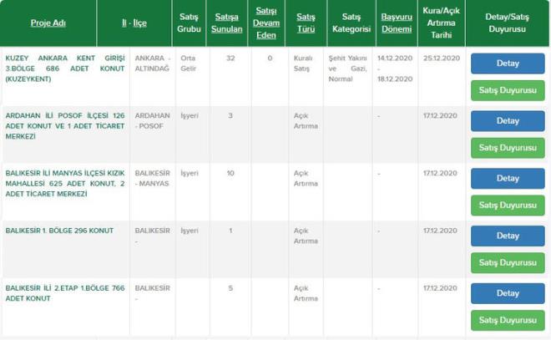Open Satış Duyurusu for Ardahan Posof project
The image size is (551, 340).
(x=508, y=148)
